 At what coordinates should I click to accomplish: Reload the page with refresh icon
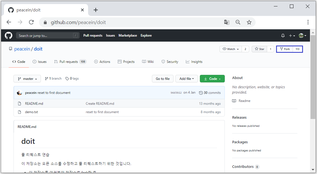(x=31, y=22)
